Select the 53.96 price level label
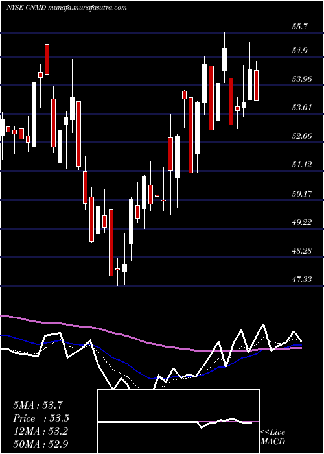This screenshot has height=454, width=324. pos(302,78)
